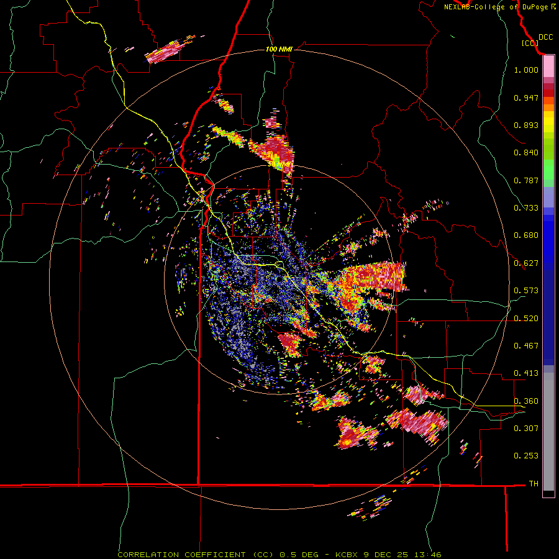Screen dimensions: 559x559
Task: Click the yellow segment of the color bar
Action: click(548, 122)
